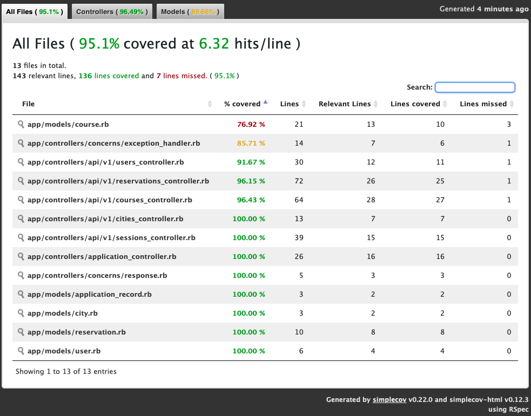Click the 91.67 % coverage value
The height and width of the screenshot is (416, 531).
[251, 162]
